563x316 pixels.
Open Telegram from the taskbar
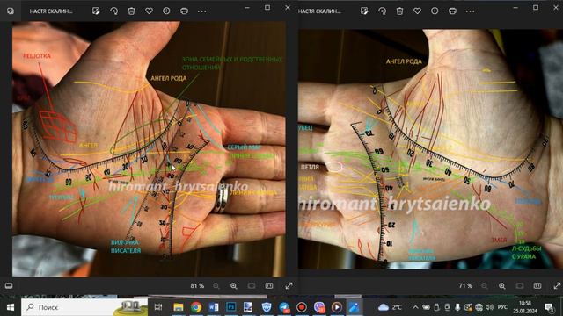point(284,307)
